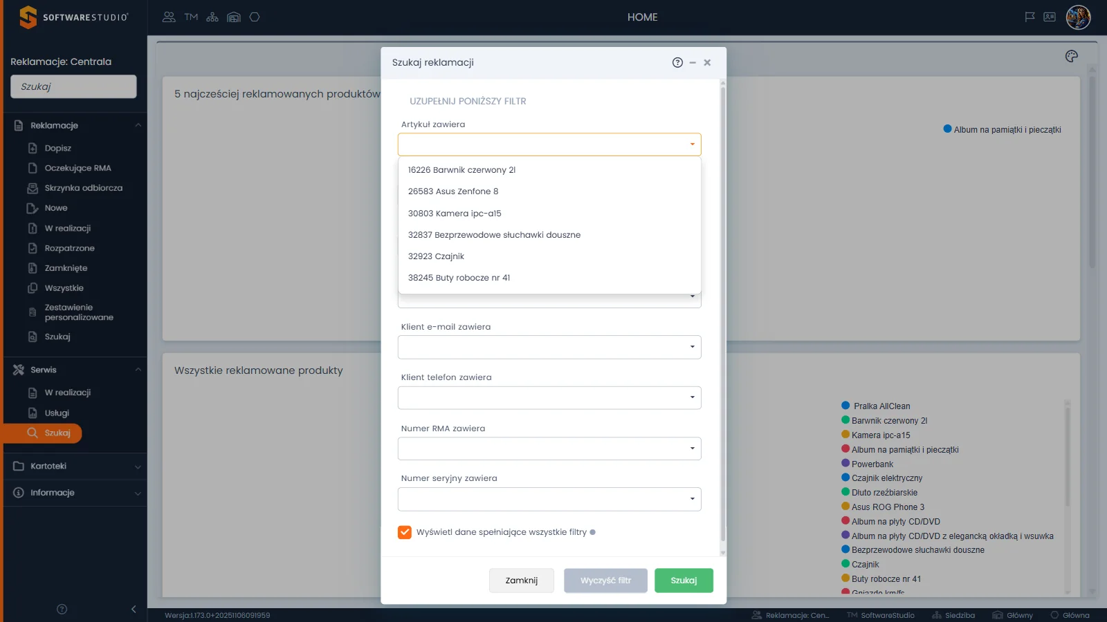The width and height of the screenshot is (1107, 622).
Task: Open the user avatar menu
Action: click(1078, 17)
